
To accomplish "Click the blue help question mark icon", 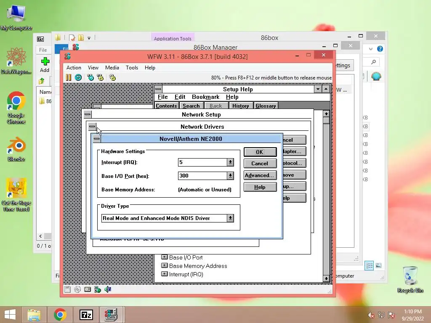I will (380, 49).
